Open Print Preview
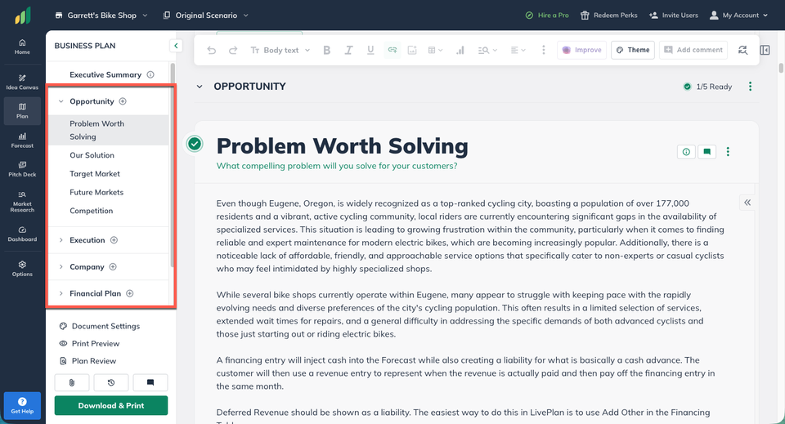 click(89, 343)
